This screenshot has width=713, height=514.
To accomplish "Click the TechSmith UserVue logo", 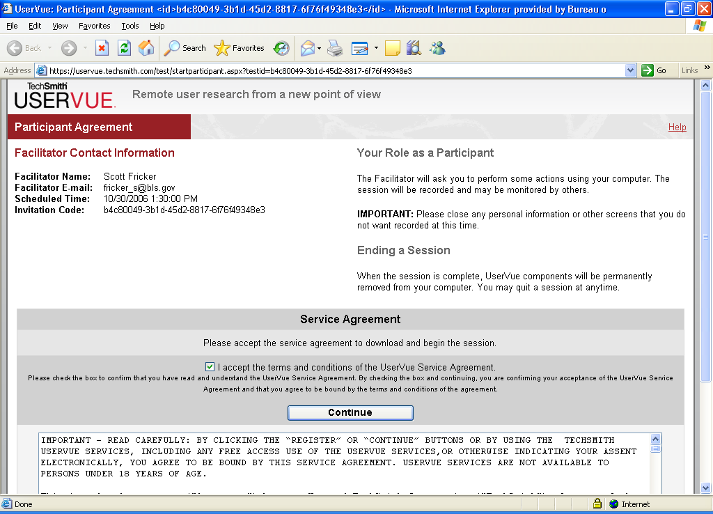I will tap(65, 95).
